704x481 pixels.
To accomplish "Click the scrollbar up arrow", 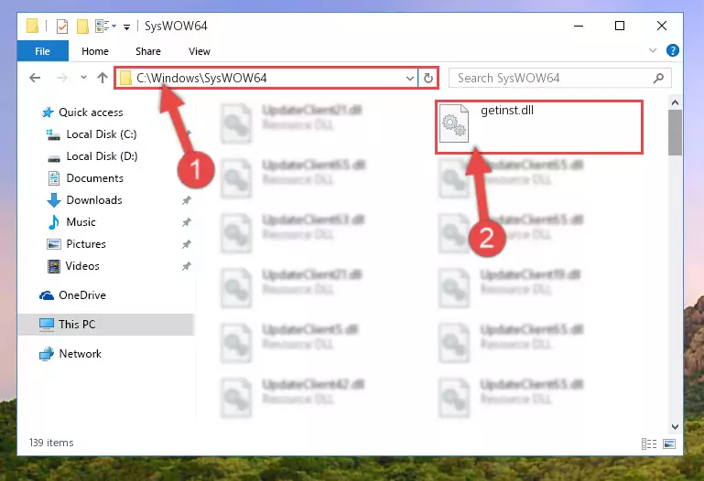I will 675,102.
